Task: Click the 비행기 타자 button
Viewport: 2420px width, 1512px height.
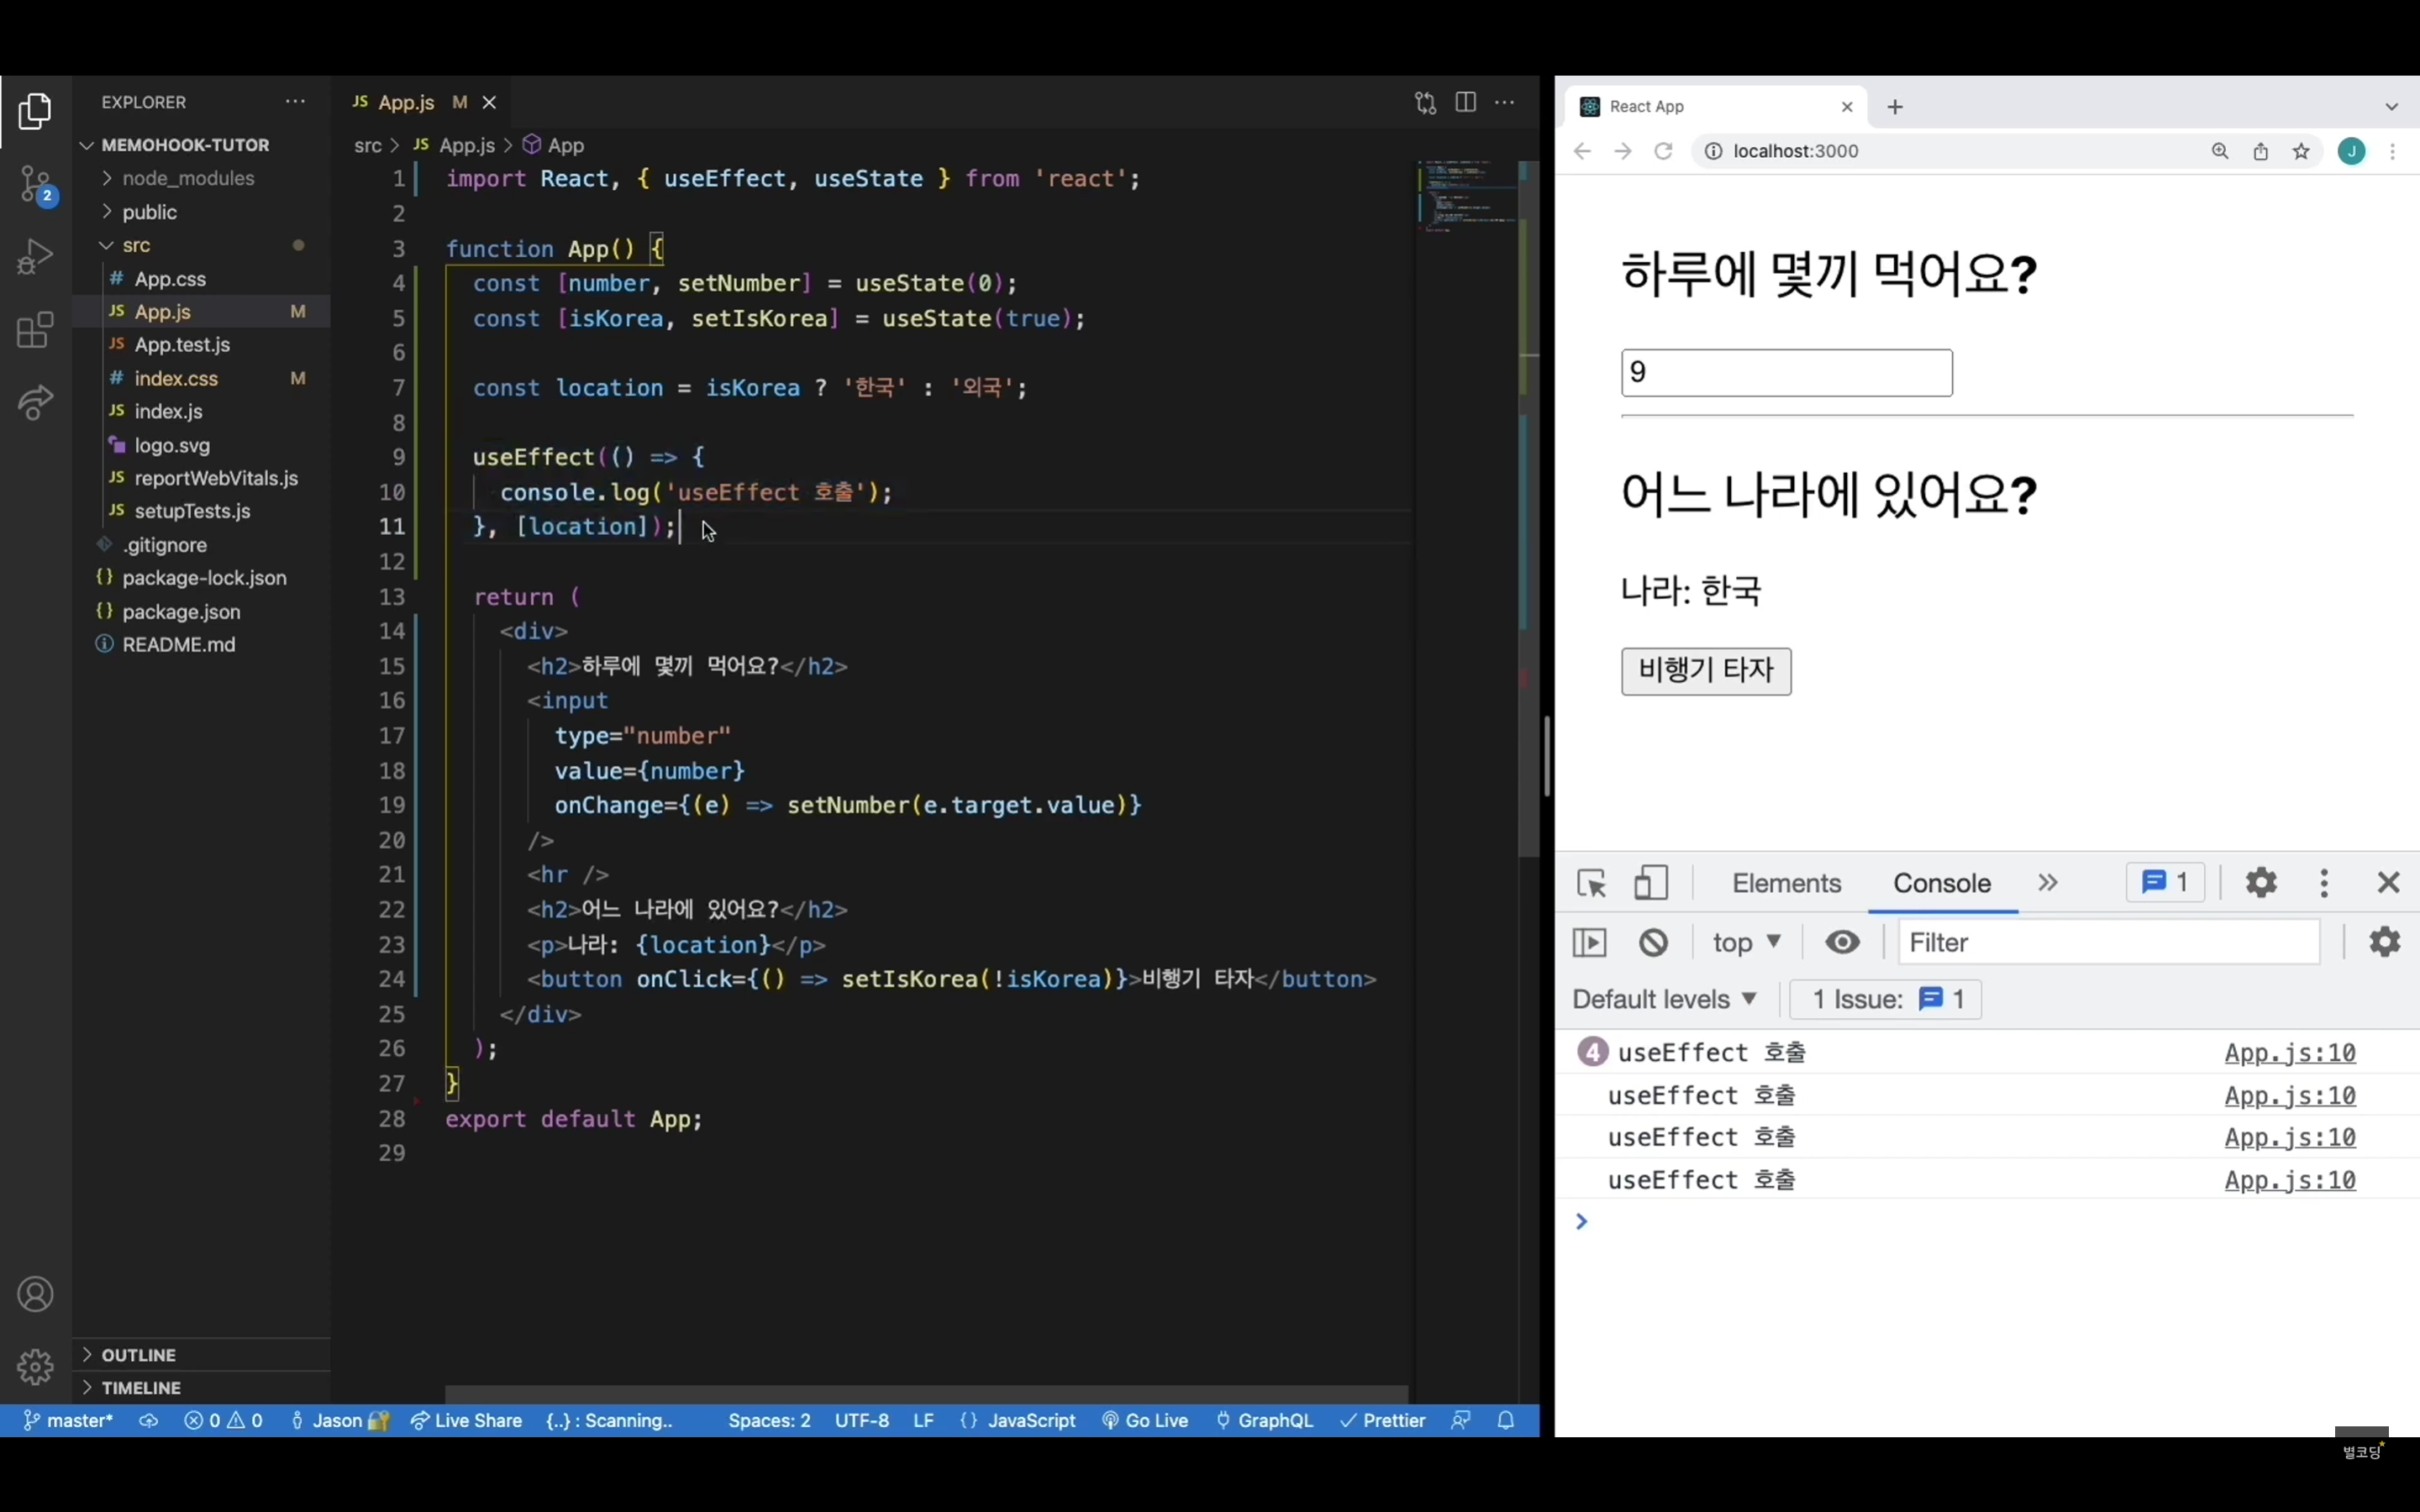Action: (1705, 671)
